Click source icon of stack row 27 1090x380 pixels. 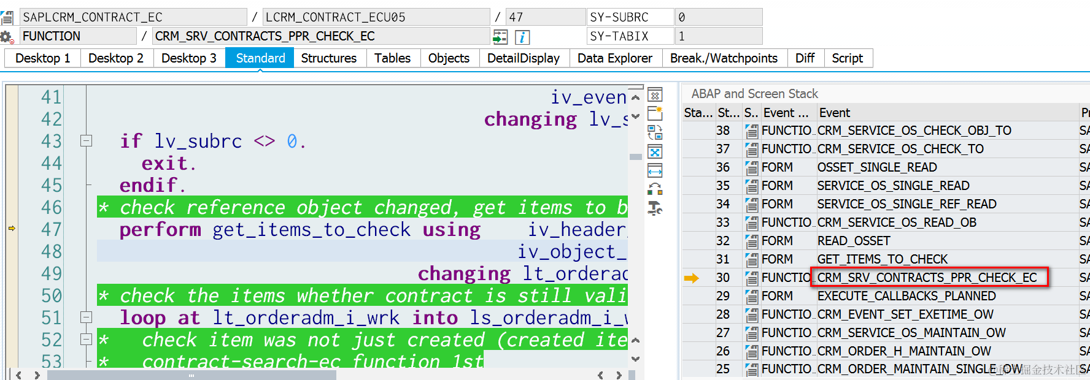coord(751,333)
